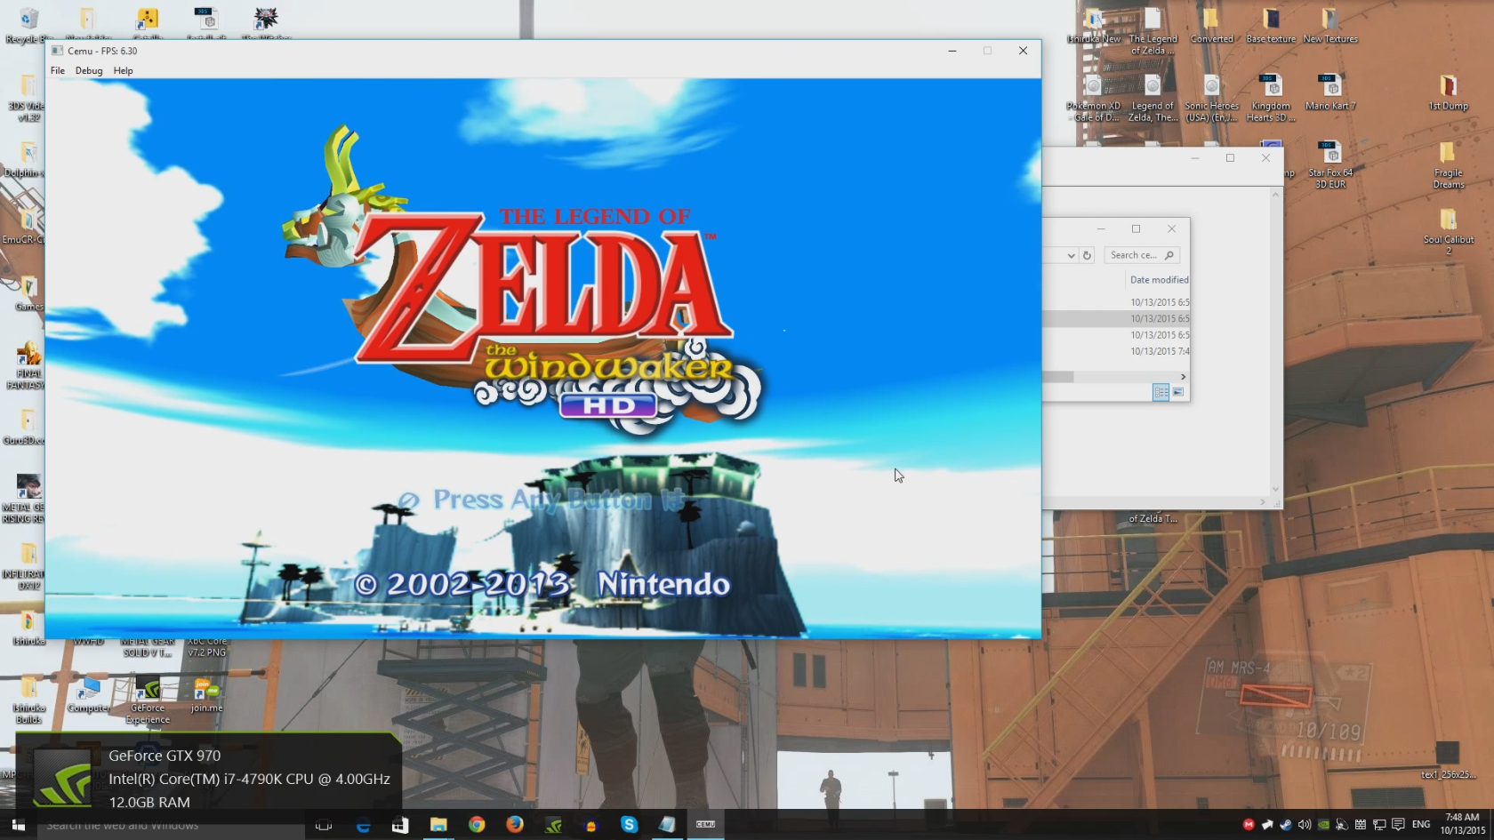Switch ENG input language indicator
Screen dimensions: 1494x840
(1421, 825)
